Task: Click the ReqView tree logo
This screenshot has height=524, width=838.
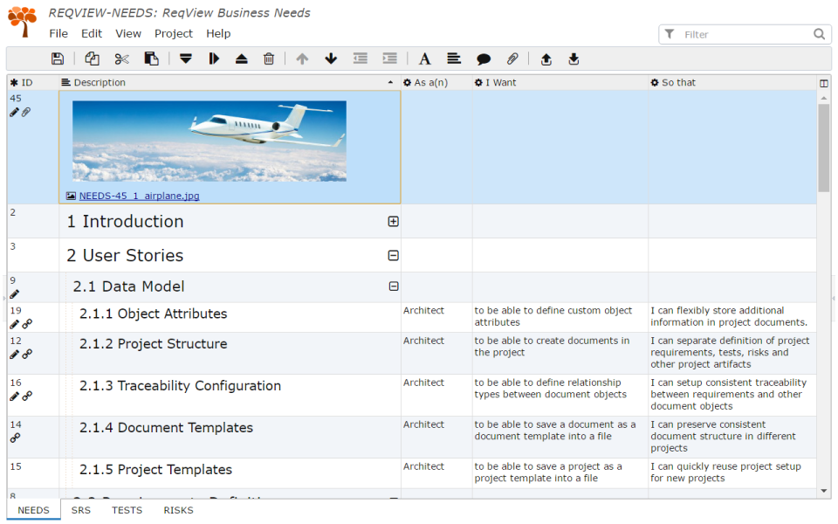Action: coord(23,21)
